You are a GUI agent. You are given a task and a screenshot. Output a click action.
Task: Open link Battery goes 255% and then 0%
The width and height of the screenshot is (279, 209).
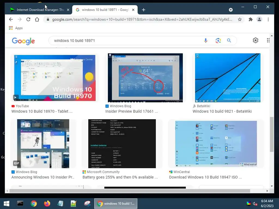[x=120, y=177]
